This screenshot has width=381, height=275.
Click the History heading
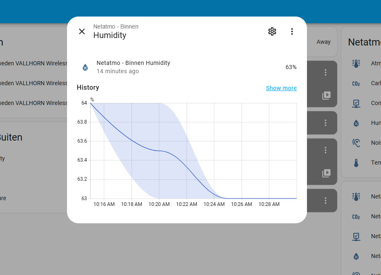click(x=88, y=87)
